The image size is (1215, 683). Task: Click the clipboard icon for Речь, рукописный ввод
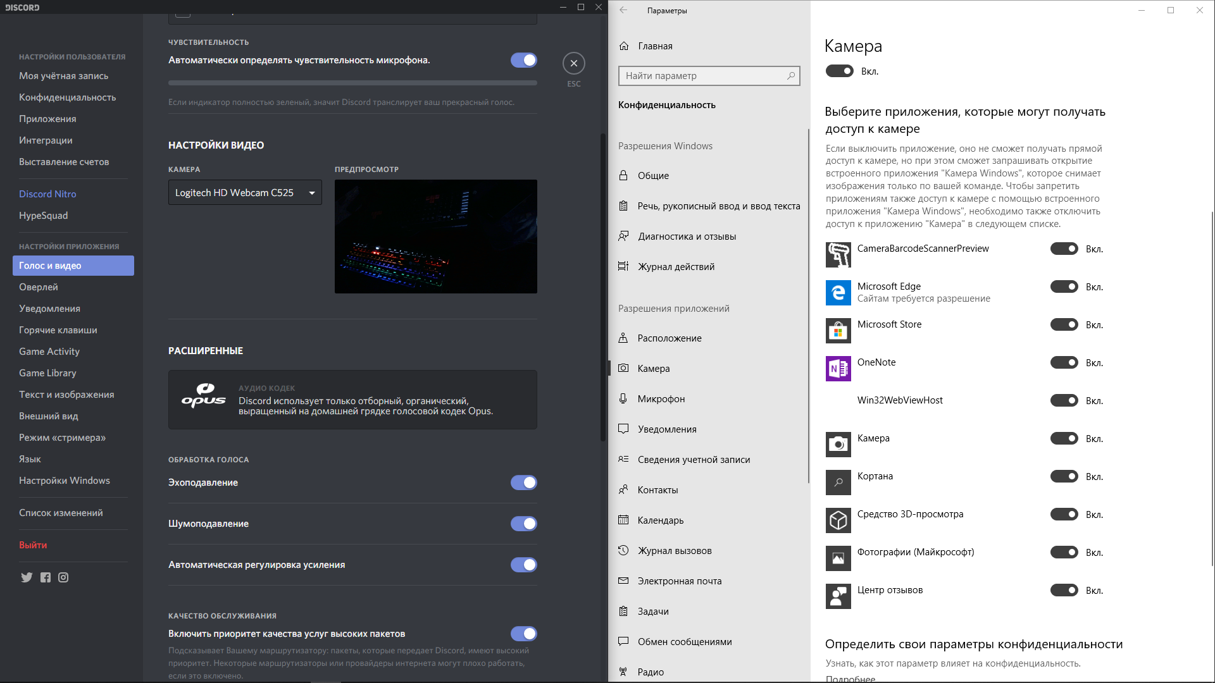623,206
